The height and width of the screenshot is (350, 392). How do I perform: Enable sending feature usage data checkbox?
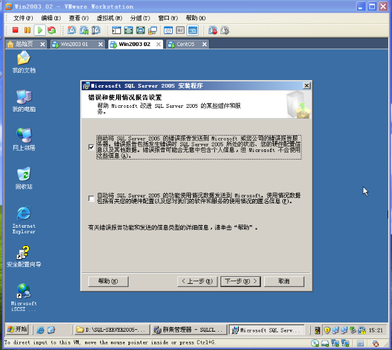(x=91, y=199)
